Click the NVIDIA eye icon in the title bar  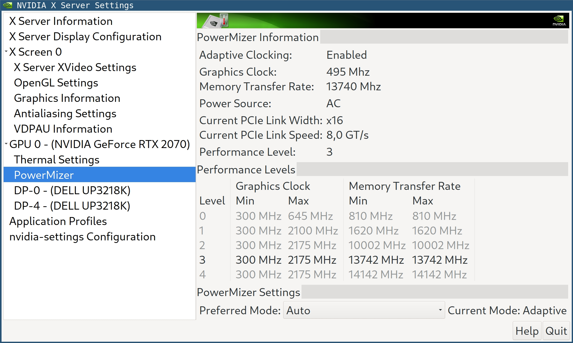[8, 5]
